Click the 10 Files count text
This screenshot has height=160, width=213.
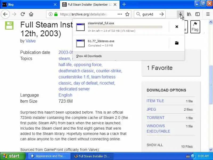(x=187, y=146)
